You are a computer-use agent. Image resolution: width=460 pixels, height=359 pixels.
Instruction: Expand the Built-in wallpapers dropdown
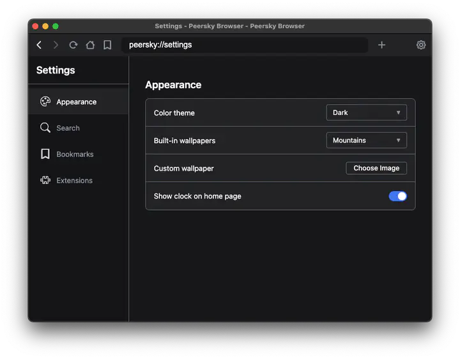(366, 141)
